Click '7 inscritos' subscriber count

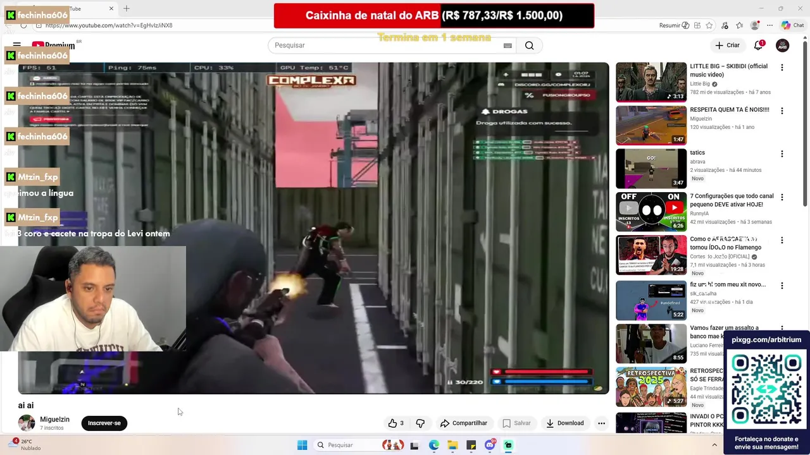point(52,428)
